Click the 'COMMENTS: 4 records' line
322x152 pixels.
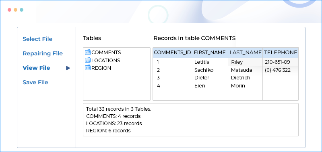click(x=114, y=116)
